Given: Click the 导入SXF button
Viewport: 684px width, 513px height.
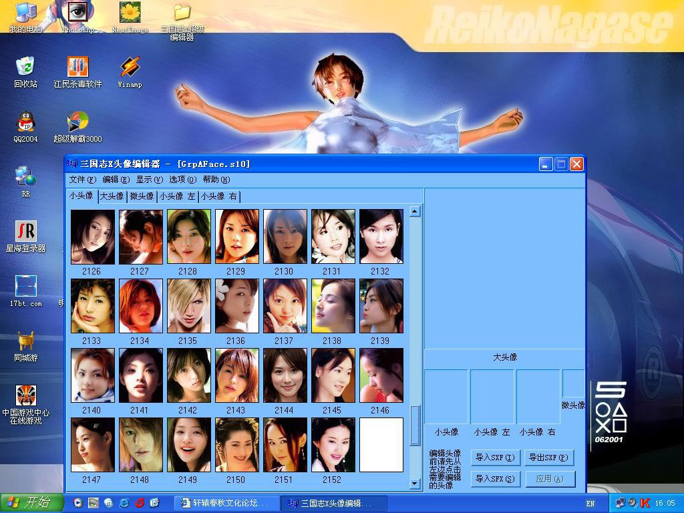Looking at the screenshot, I should (495, 458).
